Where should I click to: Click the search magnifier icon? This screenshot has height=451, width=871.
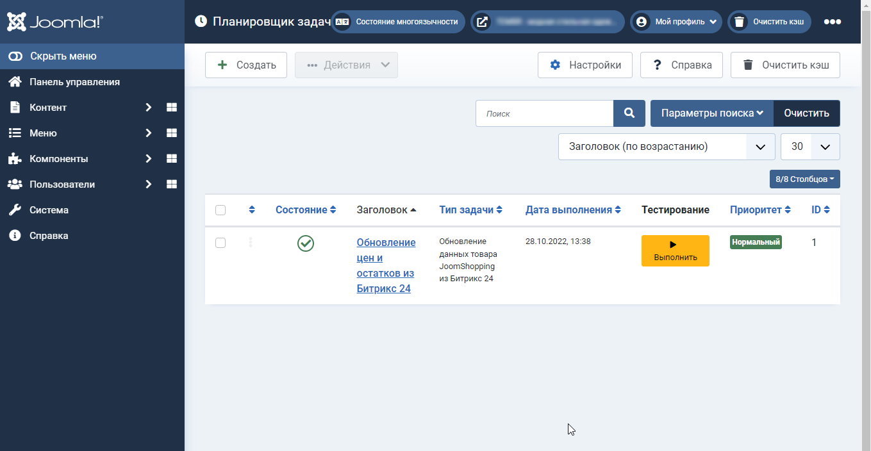[628, 113]
